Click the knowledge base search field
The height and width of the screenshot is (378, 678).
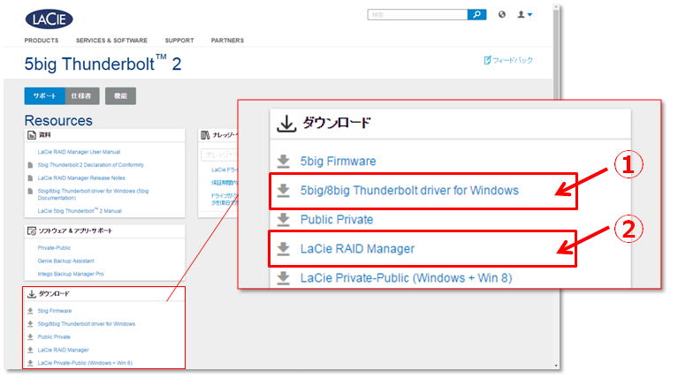219,155
